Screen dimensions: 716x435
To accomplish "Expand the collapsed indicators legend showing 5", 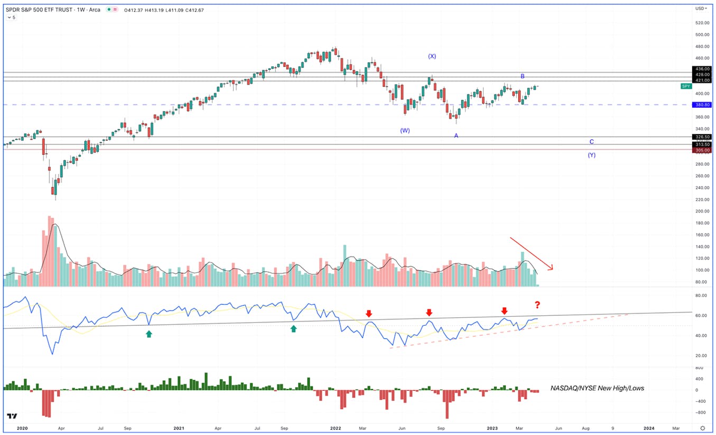I will pos(11,17).
